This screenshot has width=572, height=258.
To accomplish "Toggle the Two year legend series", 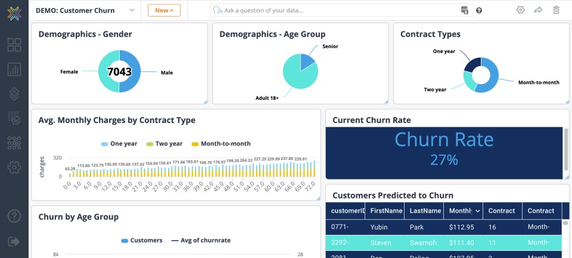I will (164, 144).
